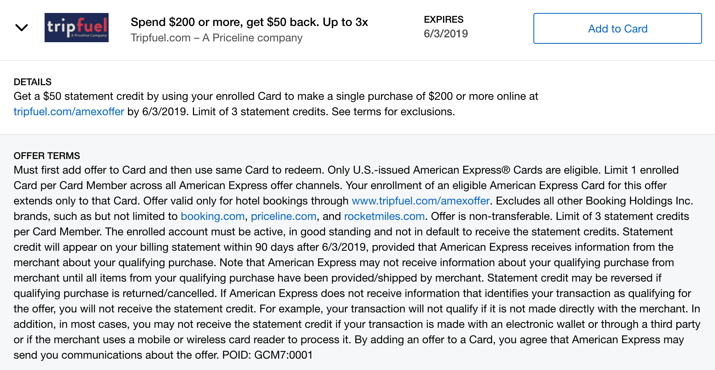Click the EXPIRES label
This screenshot has height=370, width=715.
443,19
